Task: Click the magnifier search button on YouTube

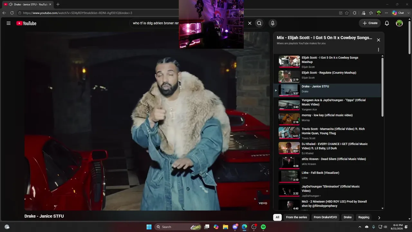Action: [259, 23]
